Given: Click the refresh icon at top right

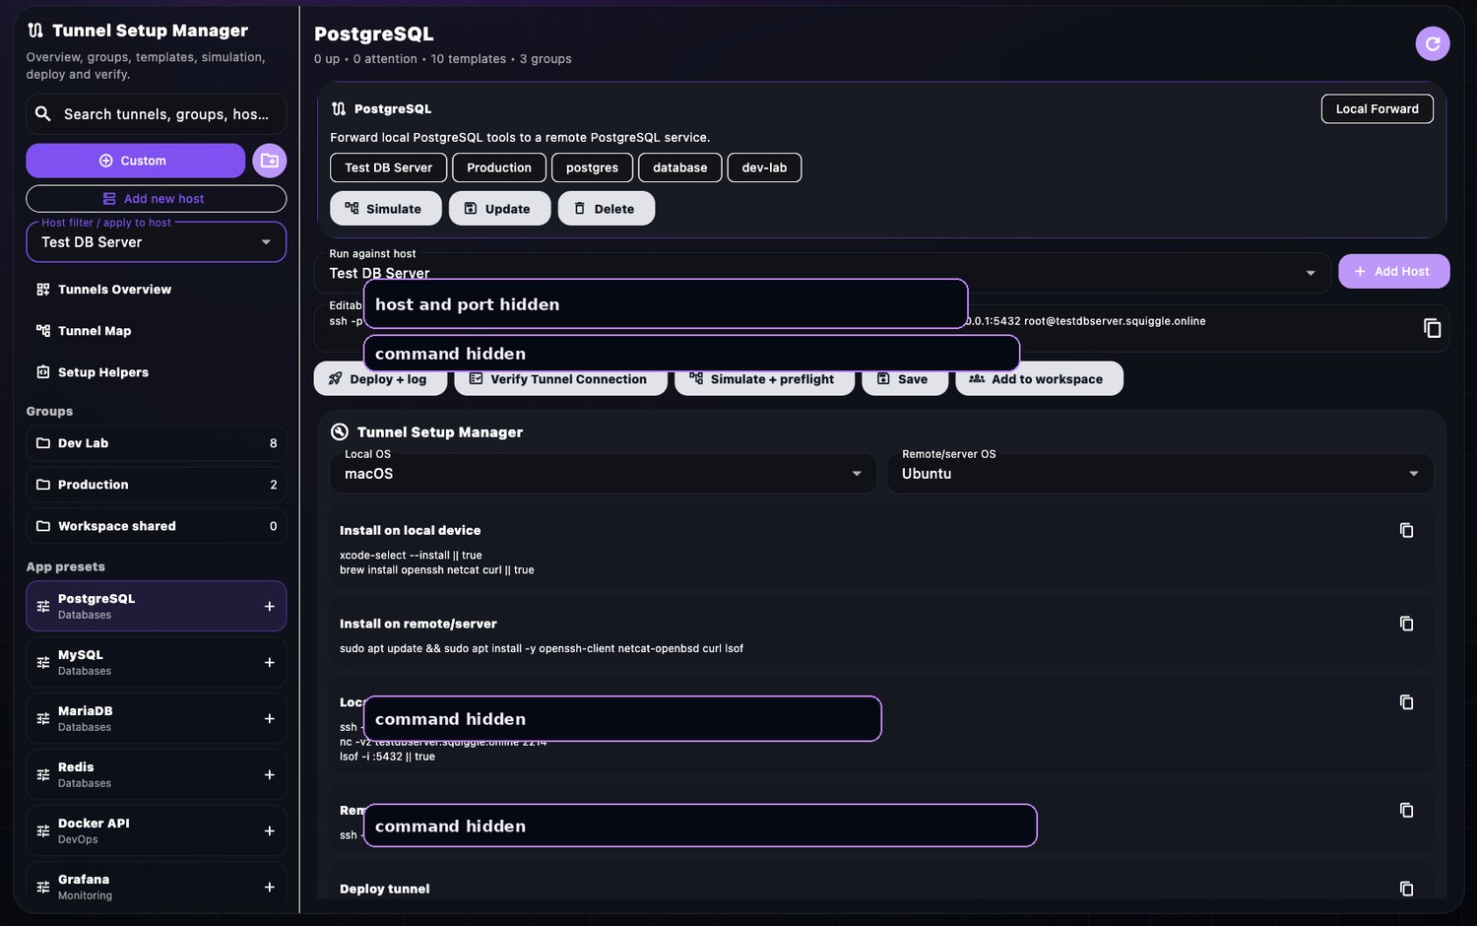Looking at the screenshot, I should [x=1433, y=43].
